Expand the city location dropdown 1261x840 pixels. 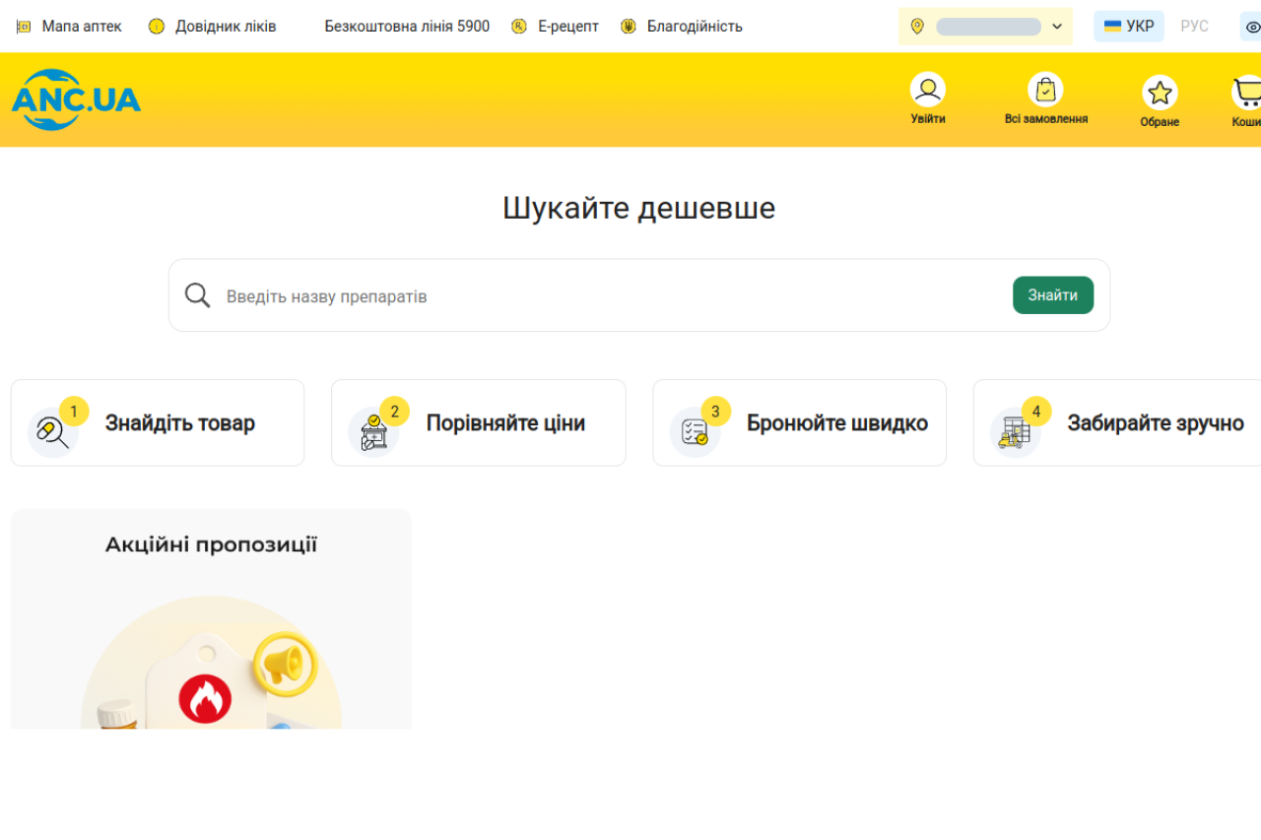(985, 27)
